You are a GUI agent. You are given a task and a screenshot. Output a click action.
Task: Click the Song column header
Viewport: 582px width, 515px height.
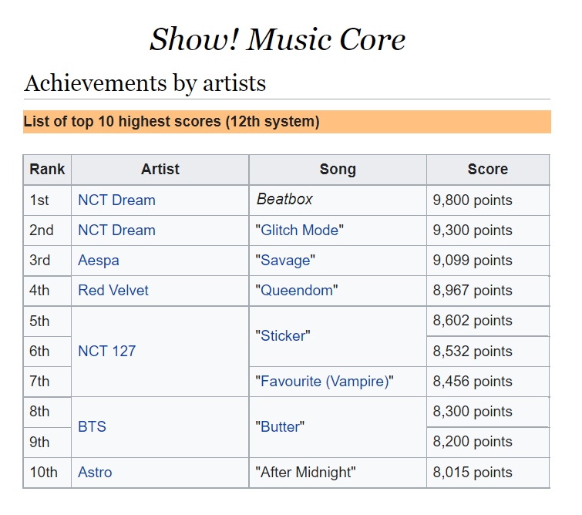[x=338, y=170]
